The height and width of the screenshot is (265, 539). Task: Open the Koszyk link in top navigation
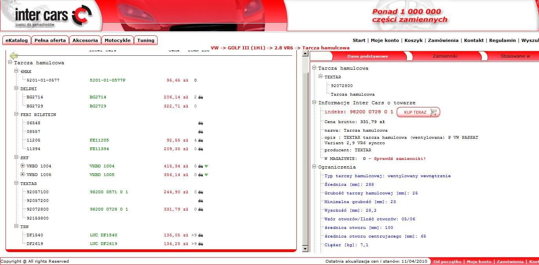tap(413, 40)
